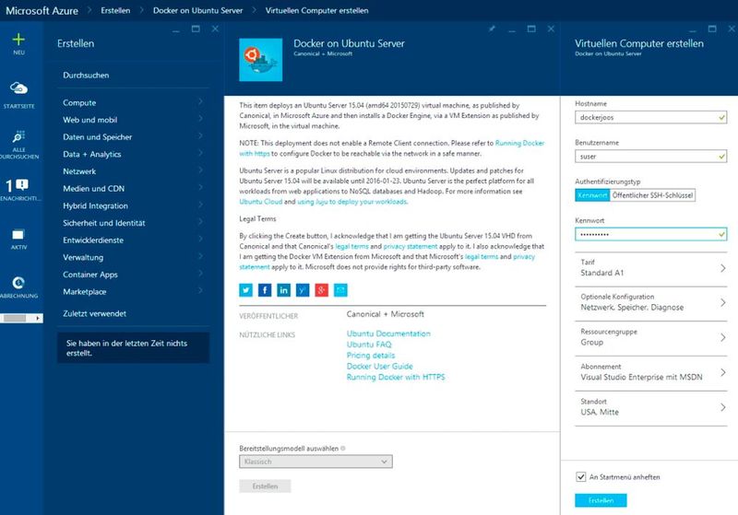
Task: Open the Ubuntu Documentation link
Action: 388,334
